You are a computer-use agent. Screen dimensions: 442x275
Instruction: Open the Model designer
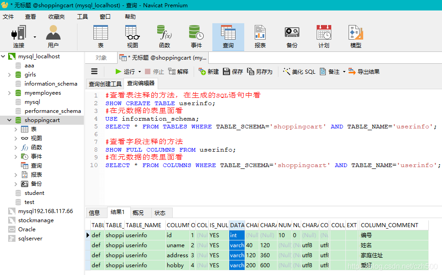click(x=356, y=36)
